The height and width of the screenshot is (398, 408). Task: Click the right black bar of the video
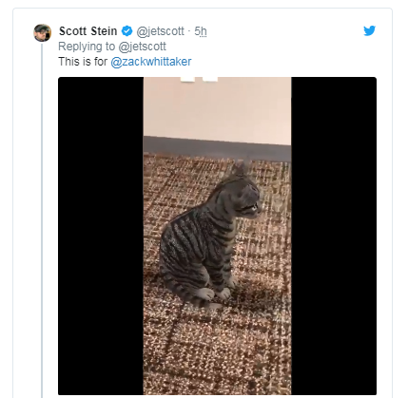pos(334,236)
